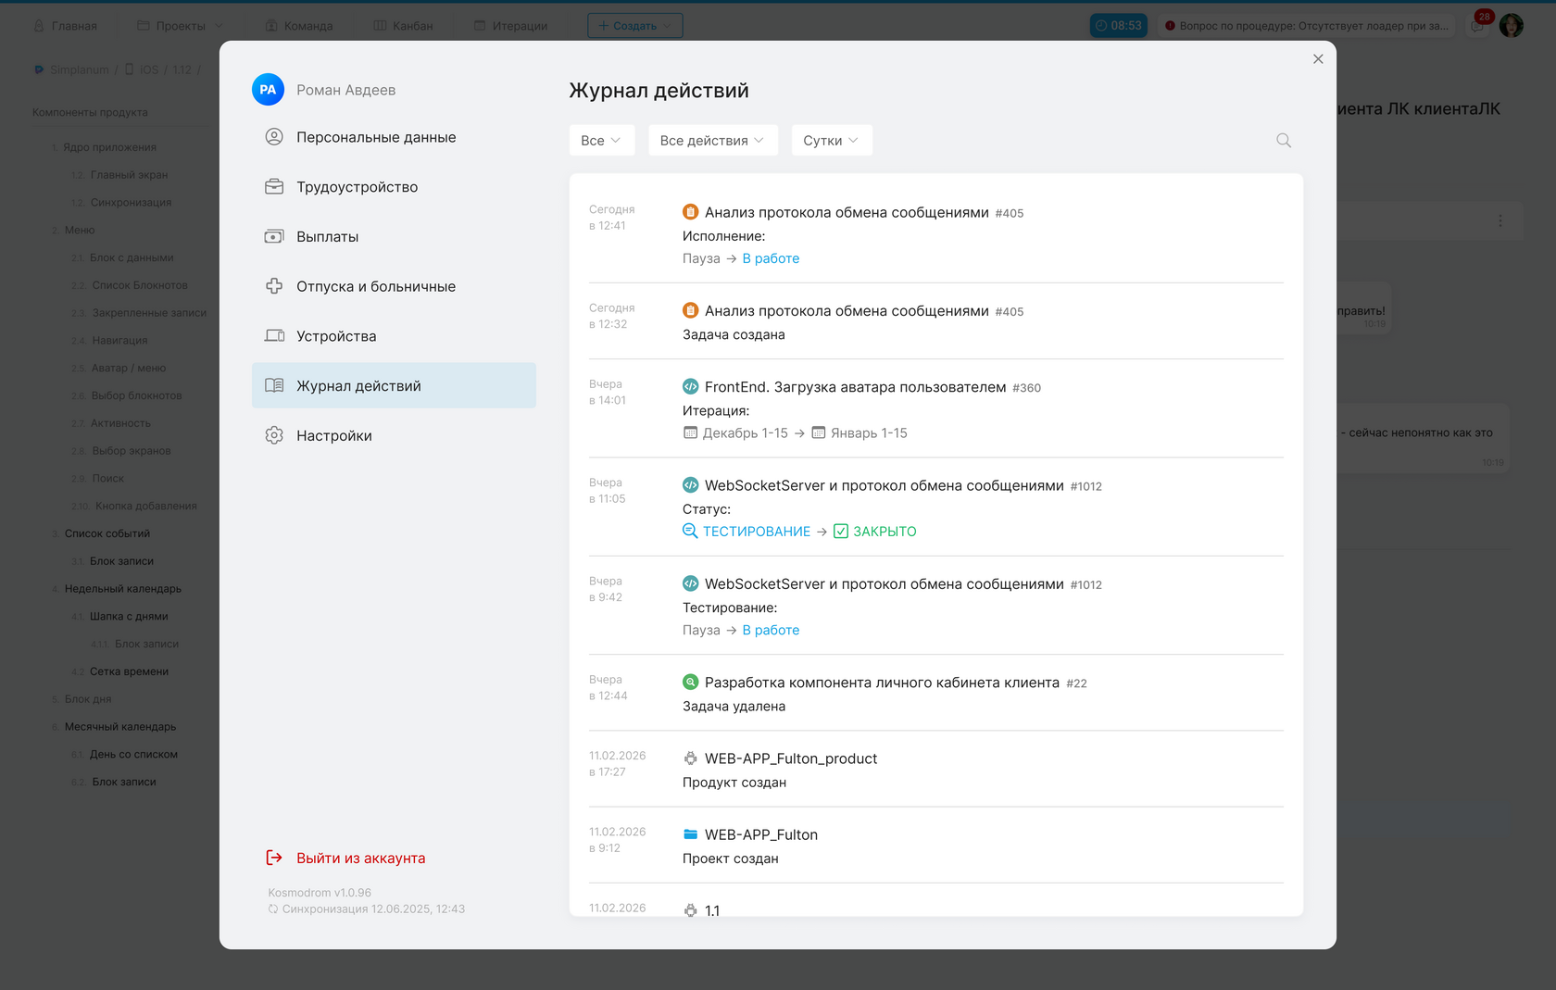The image size is (1556, 990).
Task: Click the logout arrow icon
Action: click(x=274, y=858)
